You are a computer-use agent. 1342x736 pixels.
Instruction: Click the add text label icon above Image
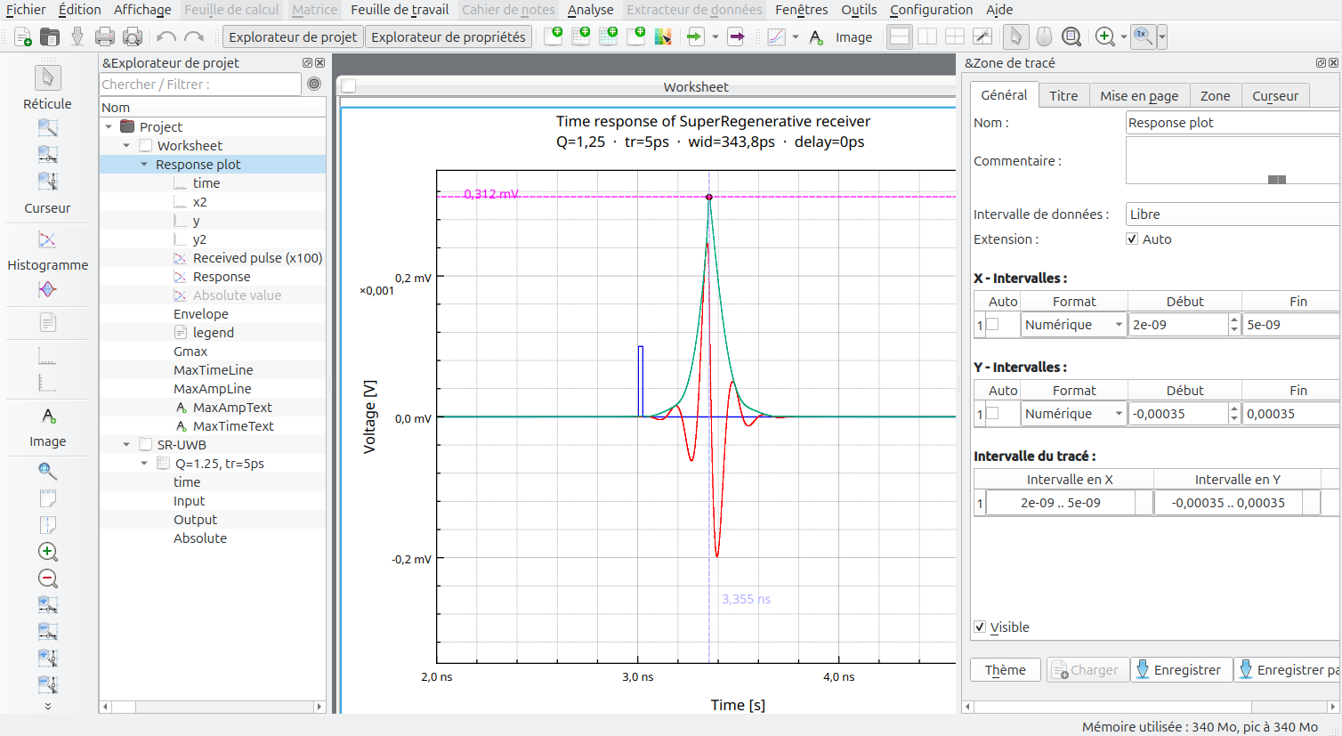[x=48, y=417]
